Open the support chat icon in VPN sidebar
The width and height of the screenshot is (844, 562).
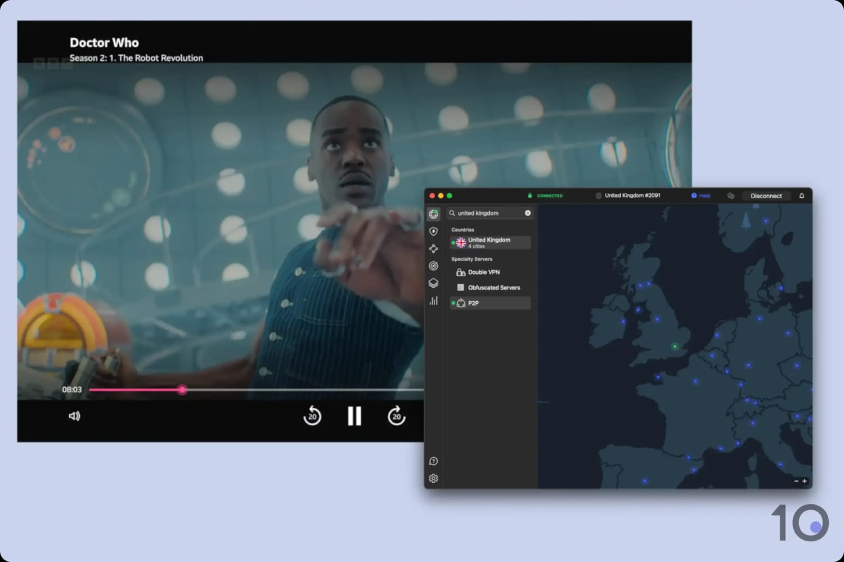[x=433, y=461]
